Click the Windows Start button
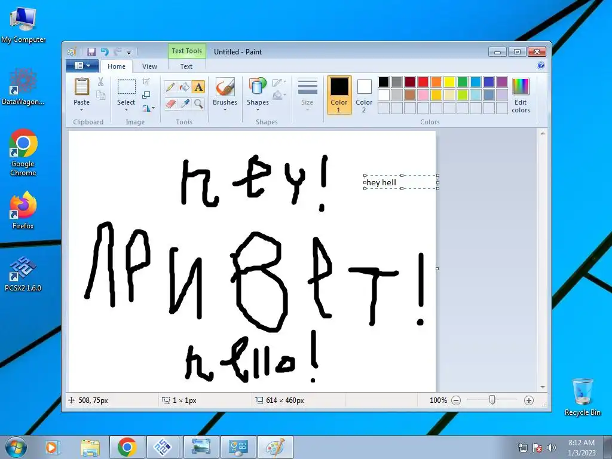The width and height of the screenshot is (612, 459). (16, 447)
